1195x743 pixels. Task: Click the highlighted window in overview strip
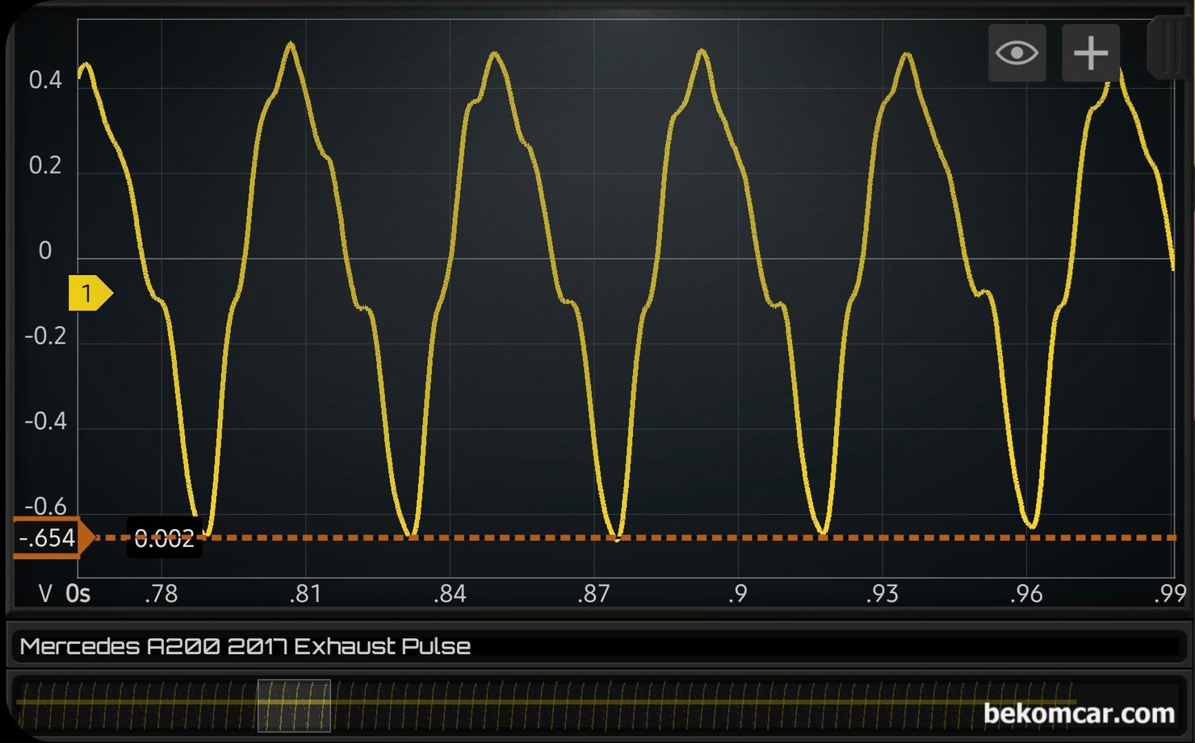point(294,705)
